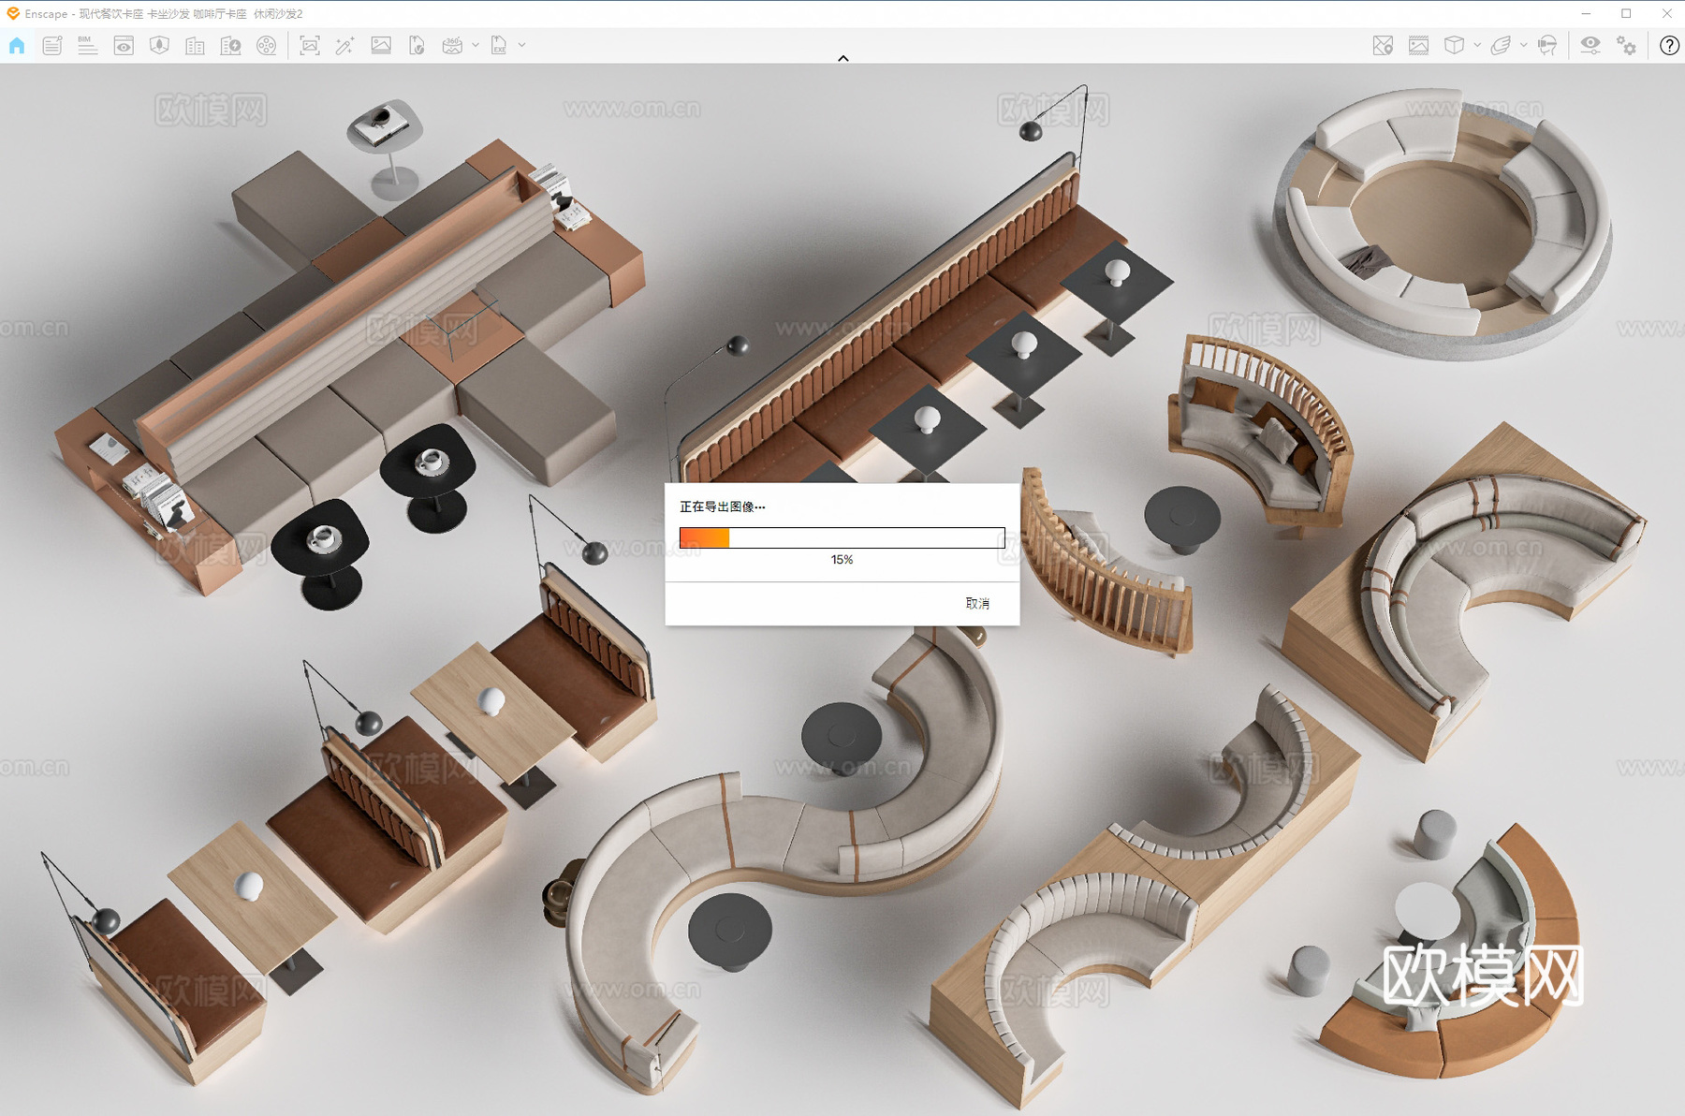Expand the EXE export dropdown arrow

[x=522, y=45]
